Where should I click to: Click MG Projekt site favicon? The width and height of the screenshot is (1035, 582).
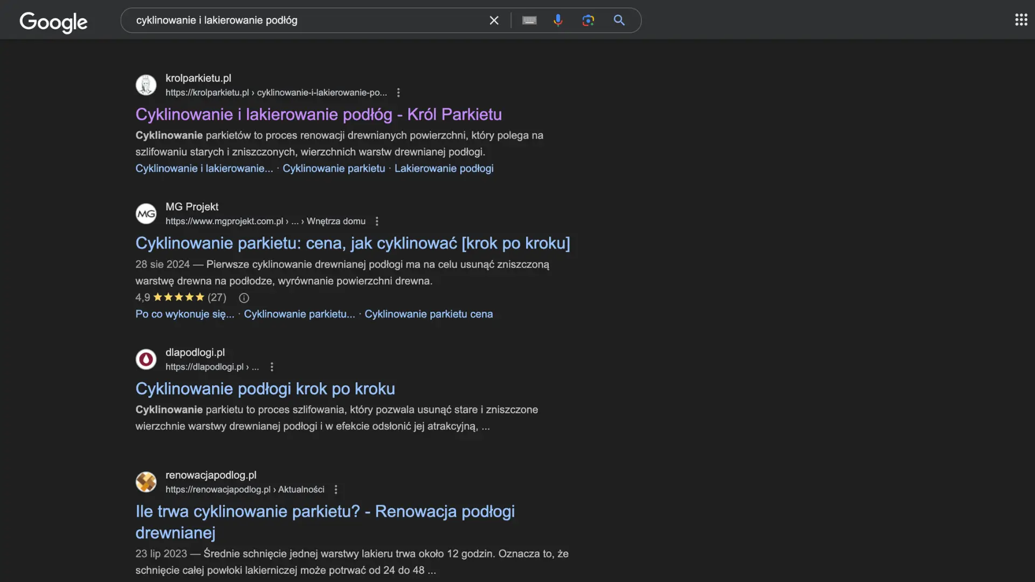146,214
